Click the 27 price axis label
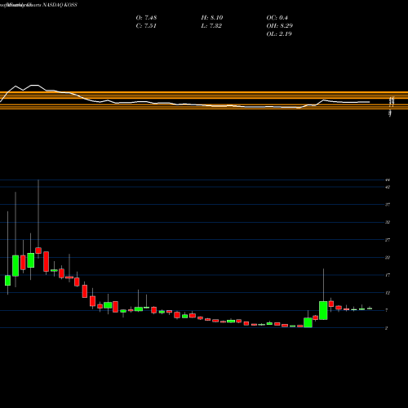The width and height of the screenshot is (408, 408). [x=388, y=240]
